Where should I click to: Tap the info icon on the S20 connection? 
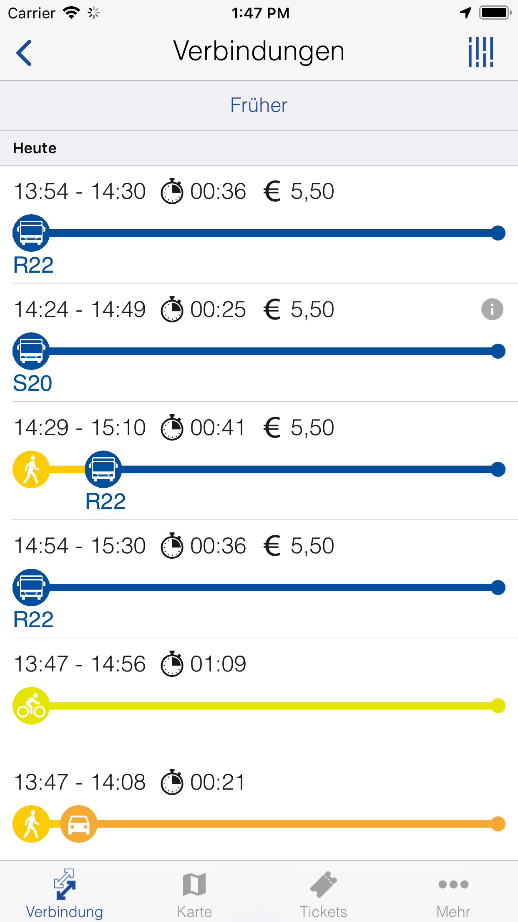[492, 309]
